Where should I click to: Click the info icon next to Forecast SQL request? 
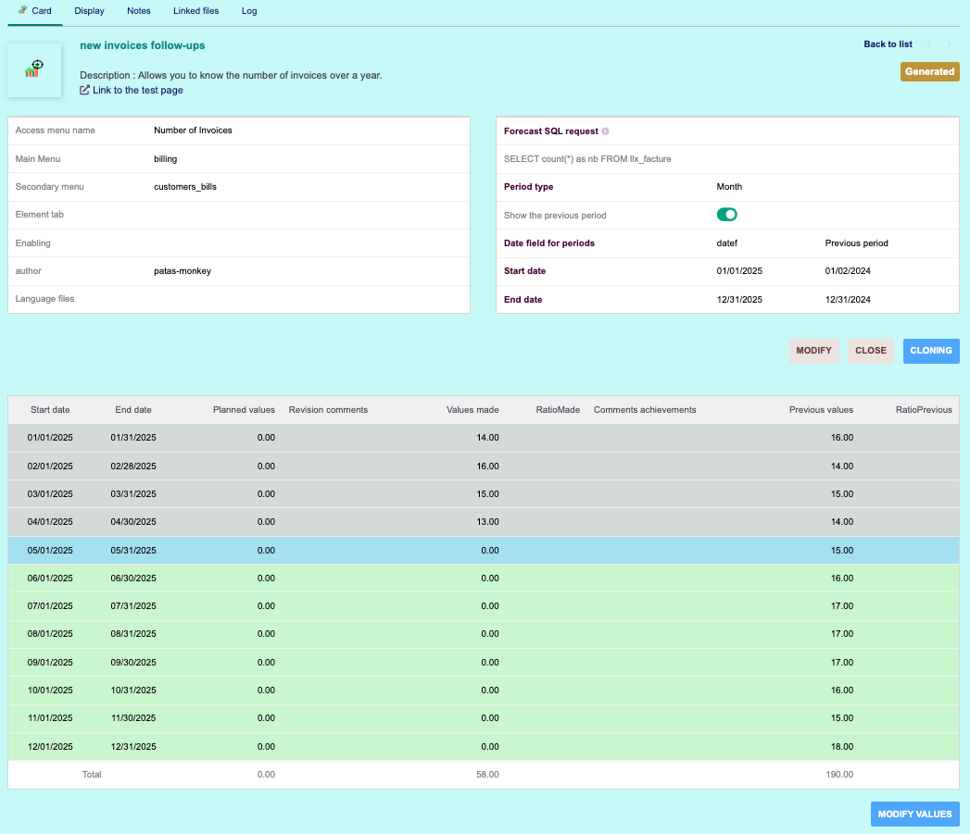[x=606, y=131]
